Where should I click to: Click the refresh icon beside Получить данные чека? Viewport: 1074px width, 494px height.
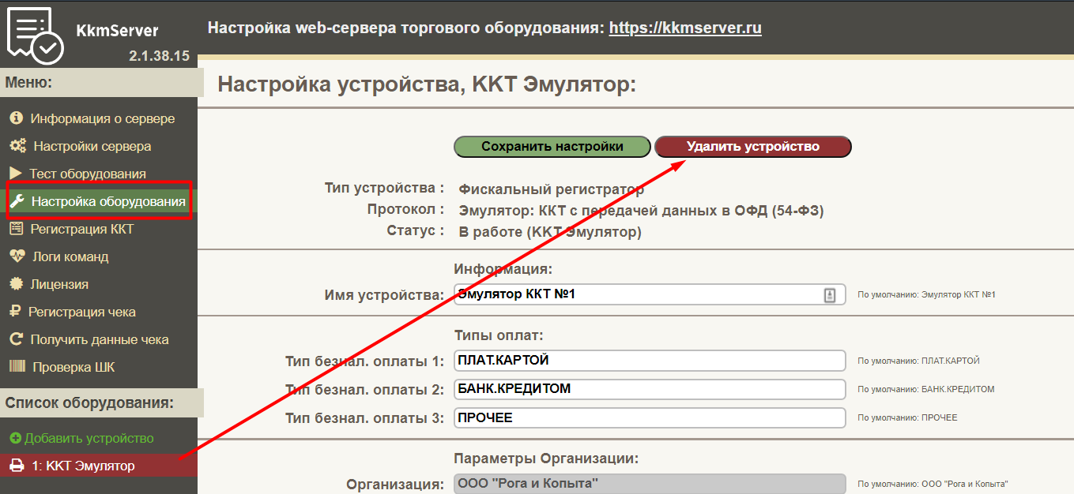pyautogui.click(x=16, y=339)
